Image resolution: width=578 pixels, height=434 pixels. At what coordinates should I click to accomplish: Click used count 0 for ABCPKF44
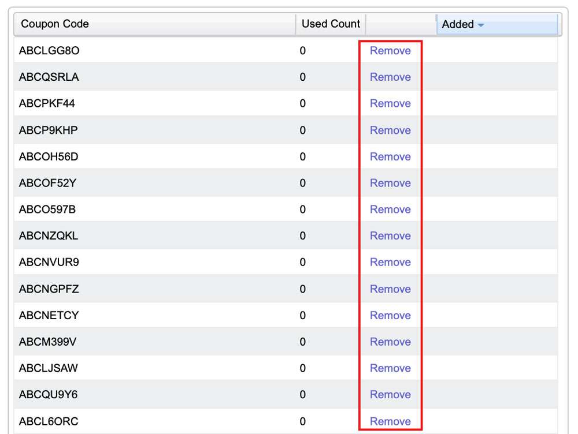pyautogui.click(x=303, y=104)
